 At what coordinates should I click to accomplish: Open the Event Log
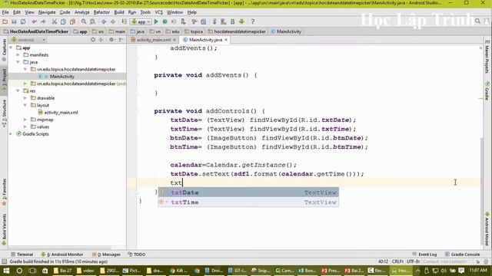[424, 255]
